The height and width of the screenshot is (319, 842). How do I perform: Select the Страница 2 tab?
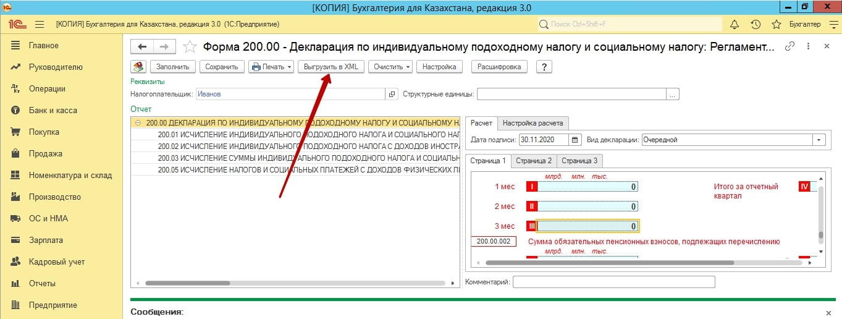[x=534, y=161]
